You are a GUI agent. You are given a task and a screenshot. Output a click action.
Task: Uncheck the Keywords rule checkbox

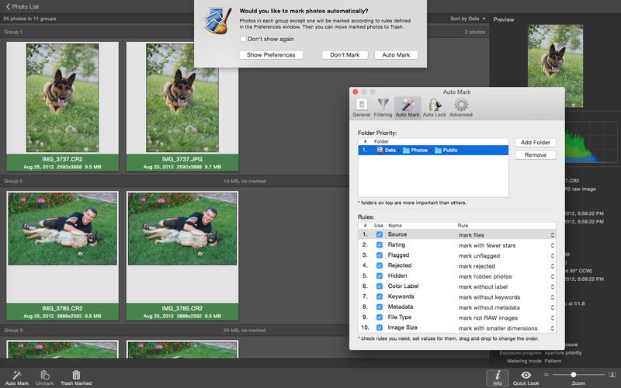(x=380, y=296)
